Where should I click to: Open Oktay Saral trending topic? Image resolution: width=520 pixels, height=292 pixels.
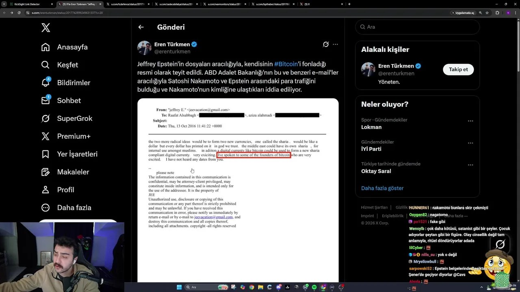(x=376, y=171)
